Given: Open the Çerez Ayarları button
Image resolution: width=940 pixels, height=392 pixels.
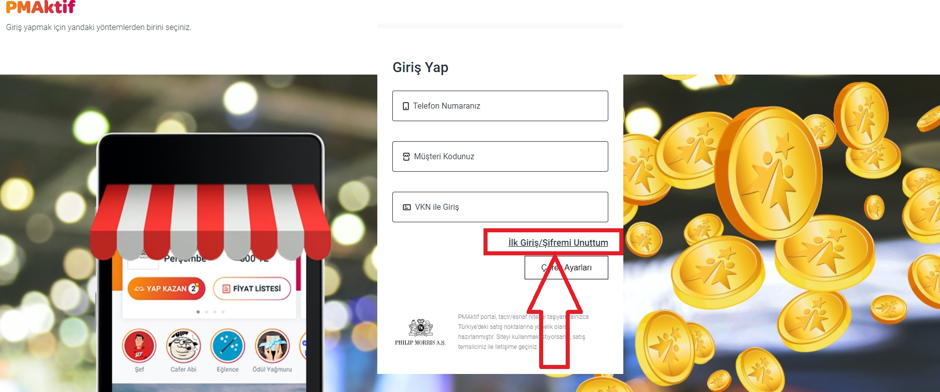Looking at the screenshot, I should click(x=566, y=267).
